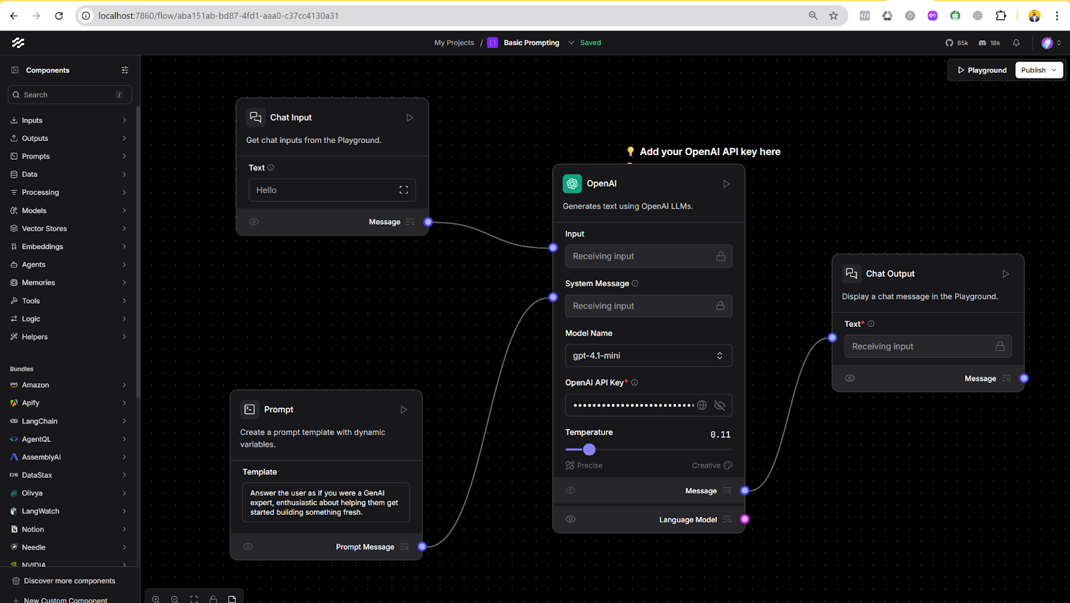Open the Prompt Template text box
The width and height of the screenshot is (1070, 603).
(326, 502)
